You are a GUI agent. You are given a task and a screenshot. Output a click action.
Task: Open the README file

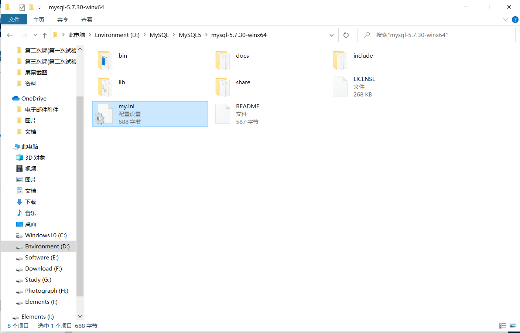tap(247, 106)
